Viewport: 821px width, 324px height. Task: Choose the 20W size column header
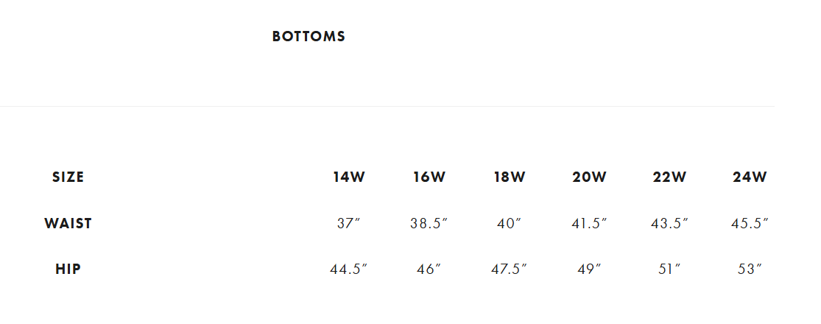(589, 177)
